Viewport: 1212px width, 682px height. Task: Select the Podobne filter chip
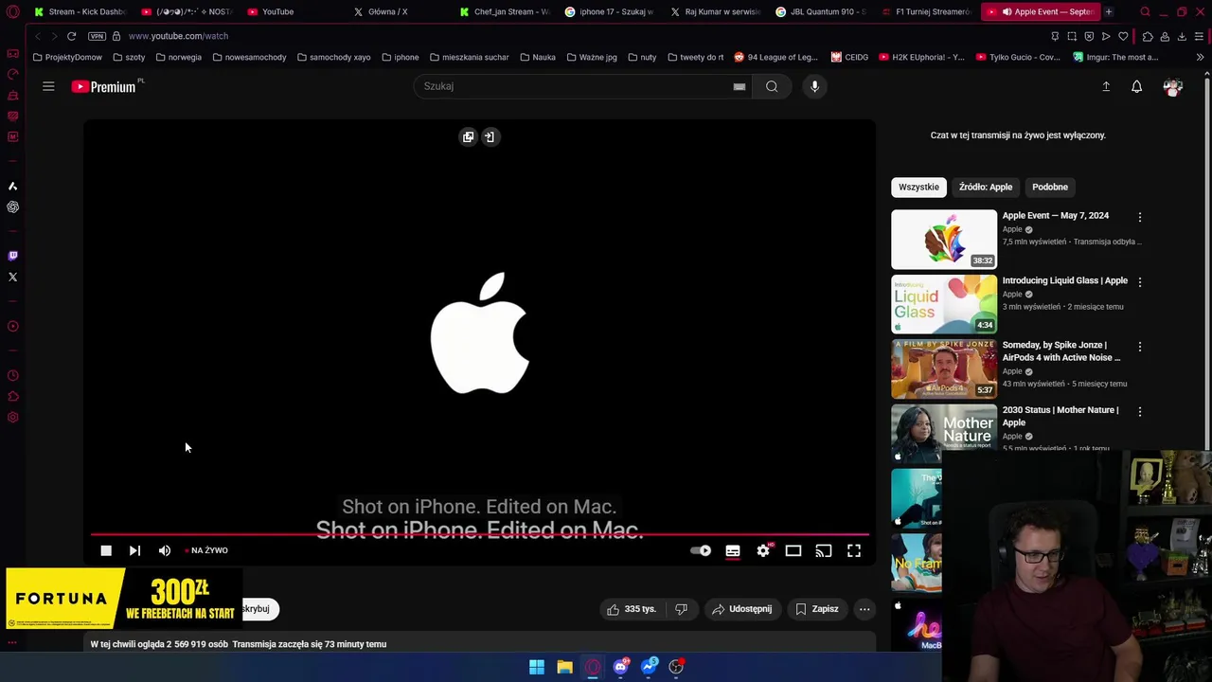click(x=1050, y=187)
